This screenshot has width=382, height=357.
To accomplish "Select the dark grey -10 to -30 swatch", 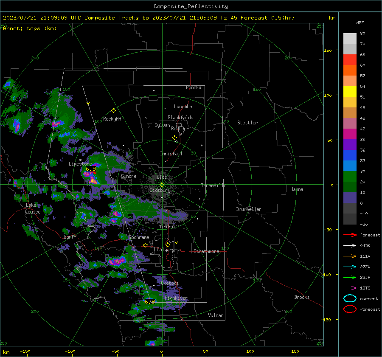I will pos(350,219).
